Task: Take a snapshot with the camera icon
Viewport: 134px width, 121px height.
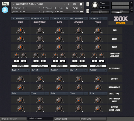Action: click(75, 4)
